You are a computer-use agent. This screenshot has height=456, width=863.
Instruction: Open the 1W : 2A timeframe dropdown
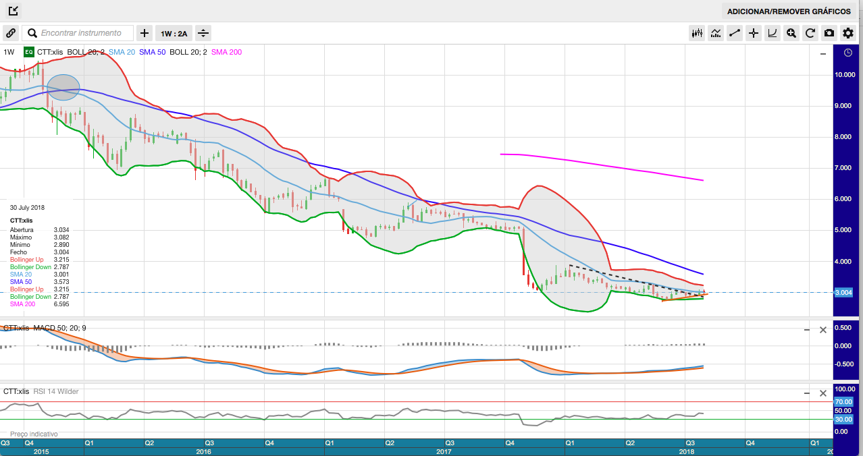174,33
